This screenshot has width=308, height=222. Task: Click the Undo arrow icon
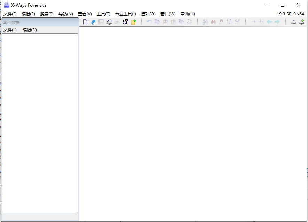coord(149,22)
